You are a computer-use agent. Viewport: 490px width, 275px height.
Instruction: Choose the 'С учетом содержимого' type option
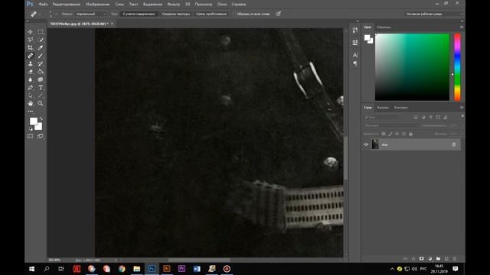[139, 14]
